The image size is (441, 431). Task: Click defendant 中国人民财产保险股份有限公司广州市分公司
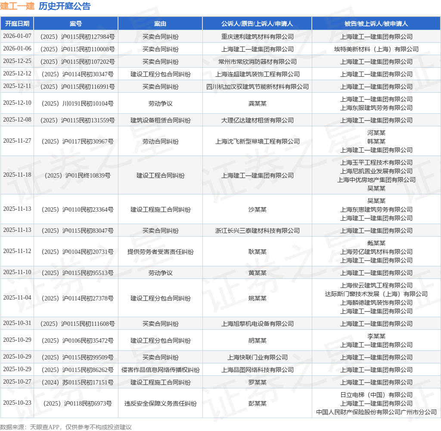(376, 412)
